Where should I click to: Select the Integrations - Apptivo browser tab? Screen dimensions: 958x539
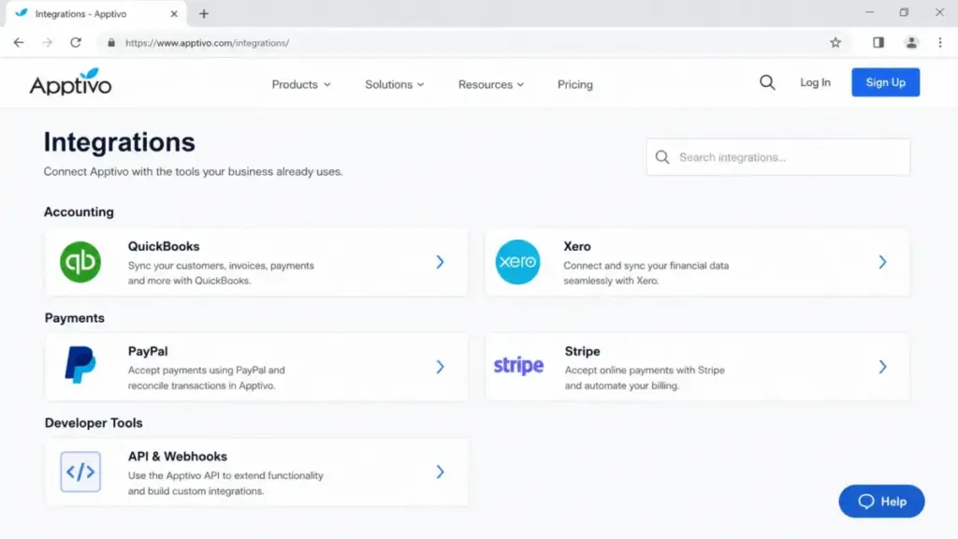[94, 13]
